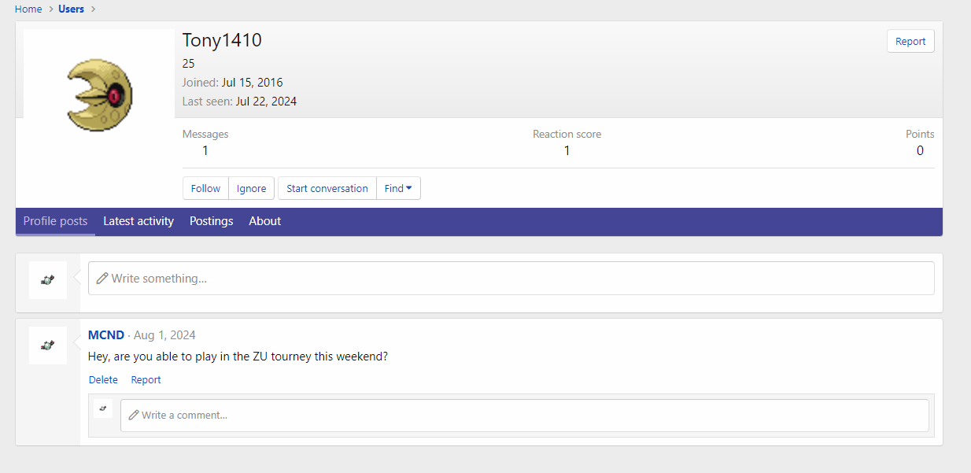Click the small avatar beside the comment box
Viewport: 971px width, 473px height.
102,408
